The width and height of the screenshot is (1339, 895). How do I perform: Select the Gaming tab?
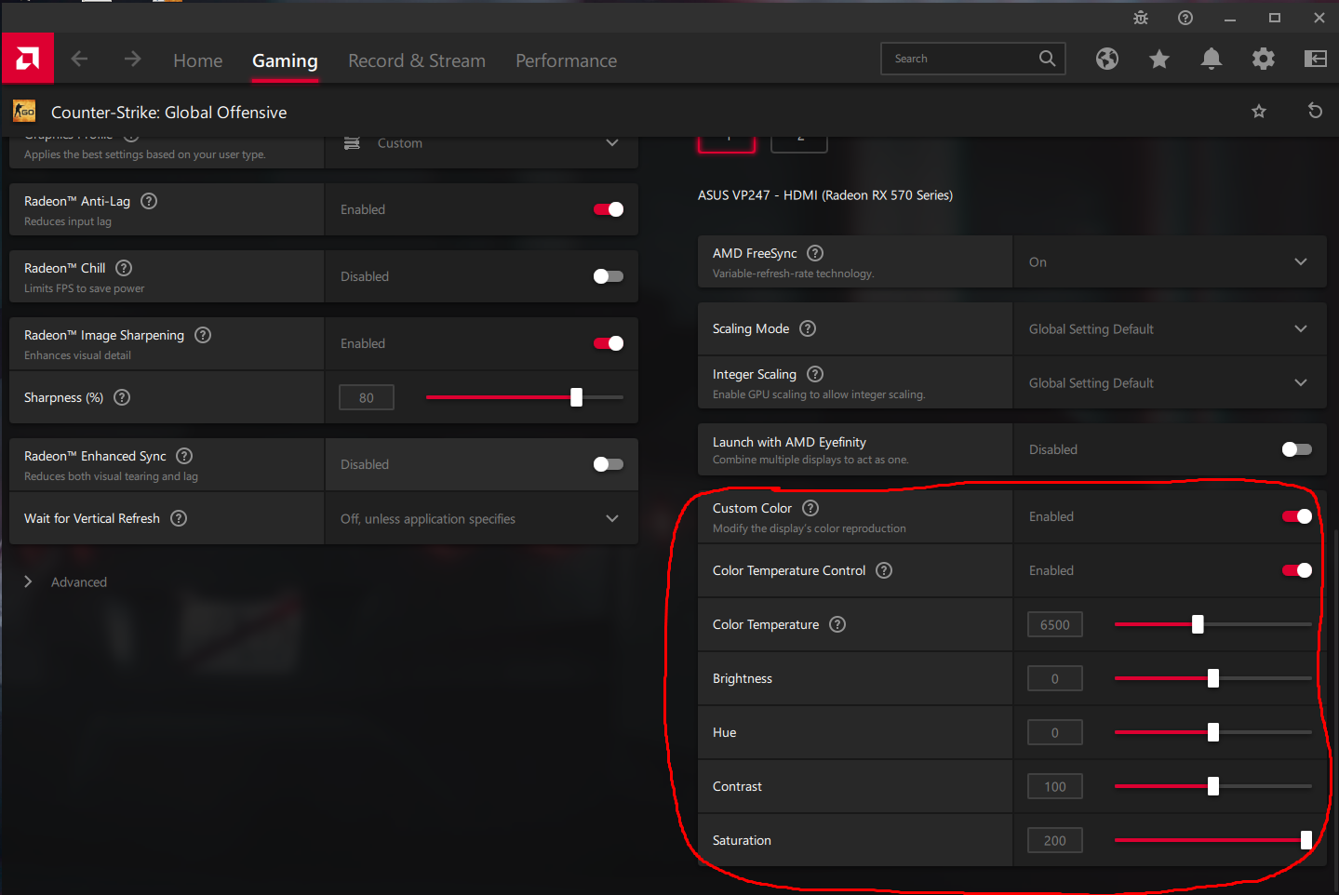click(x=285, y=60)
